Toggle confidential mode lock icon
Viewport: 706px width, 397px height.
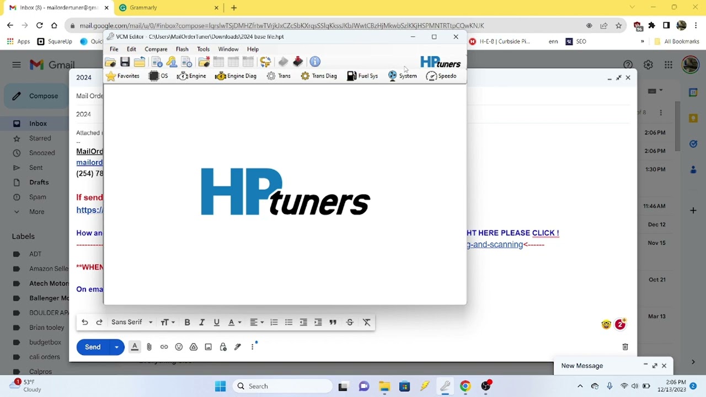point(223,347)
